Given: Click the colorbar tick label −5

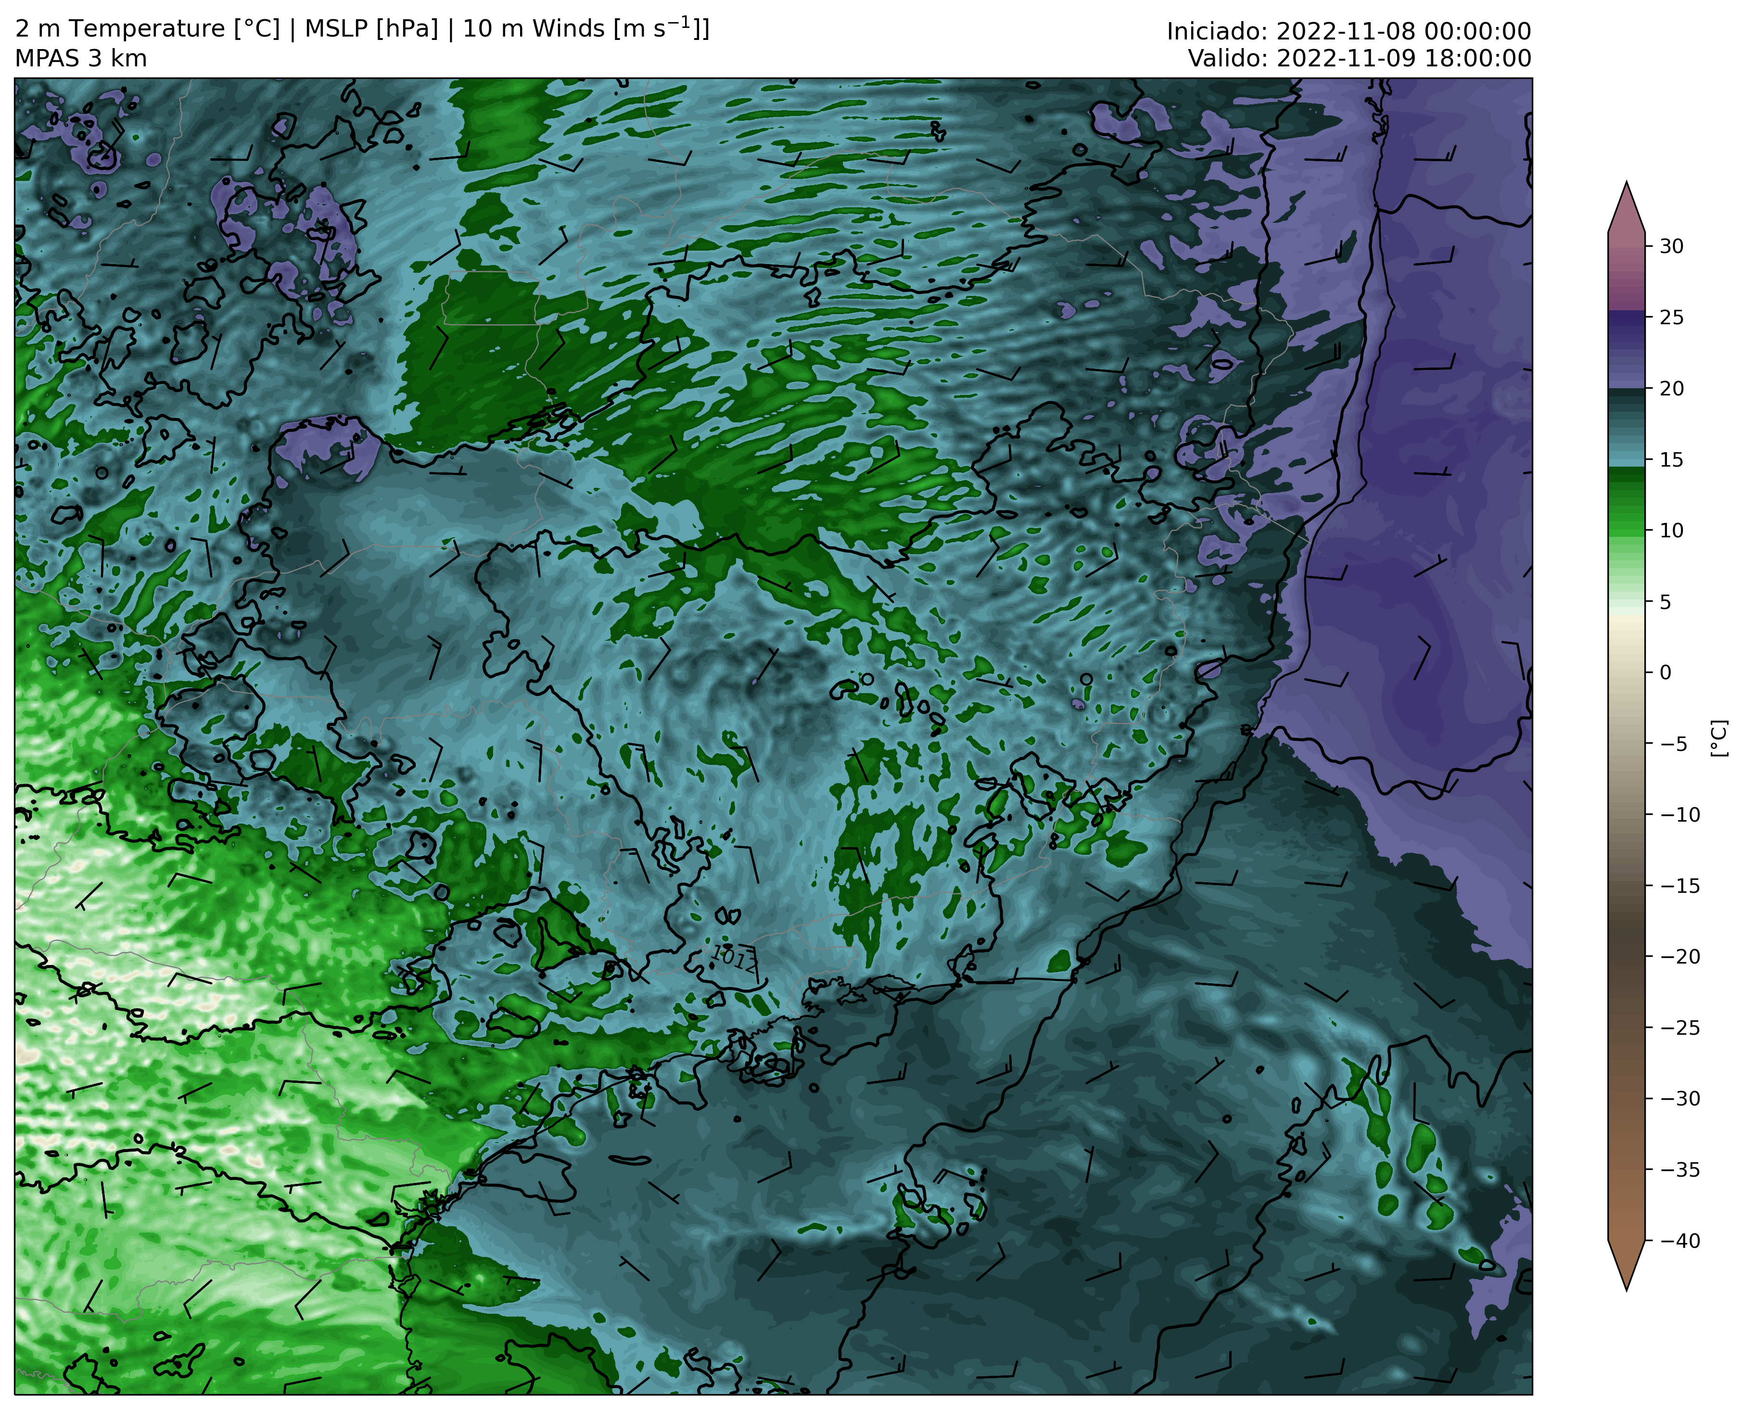Looking at the screenshot, I should pos(1672,743).
